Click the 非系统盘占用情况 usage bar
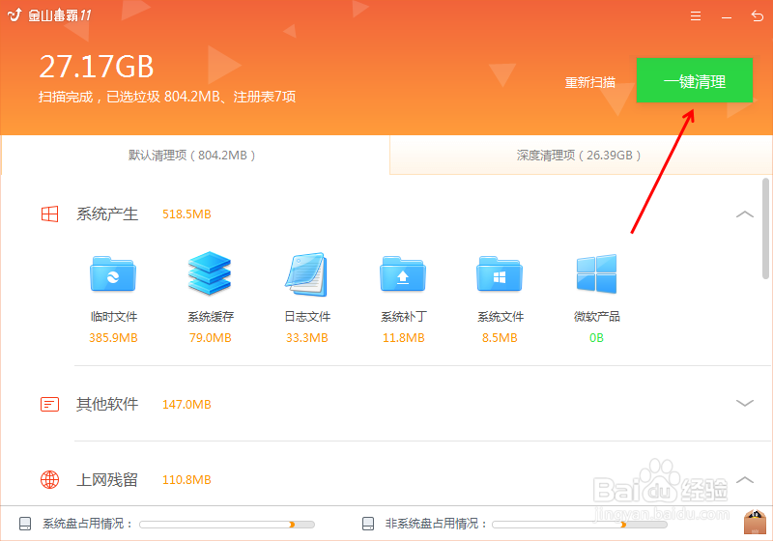This screenshot has height=541, width=773. 579,525
